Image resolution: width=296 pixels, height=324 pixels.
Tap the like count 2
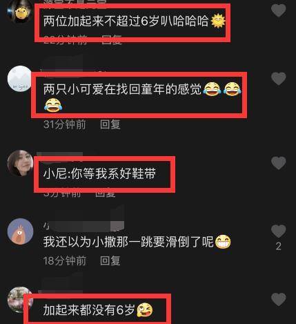[x=279, y=247]
